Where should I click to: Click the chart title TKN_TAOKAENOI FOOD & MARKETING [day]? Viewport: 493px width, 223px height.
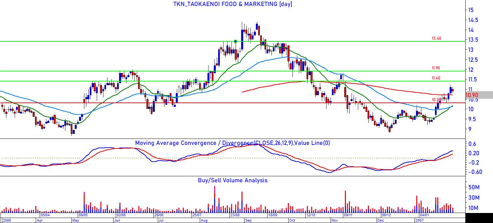pos(233,4)
